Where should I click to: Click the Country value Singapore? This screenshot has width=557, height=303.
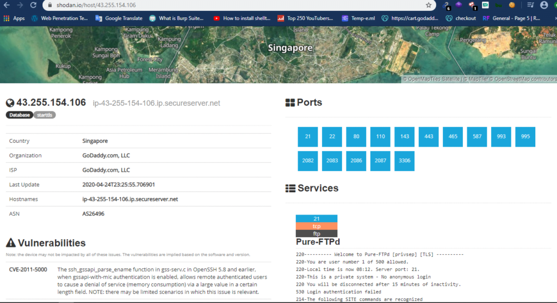[x=95, y=141]
